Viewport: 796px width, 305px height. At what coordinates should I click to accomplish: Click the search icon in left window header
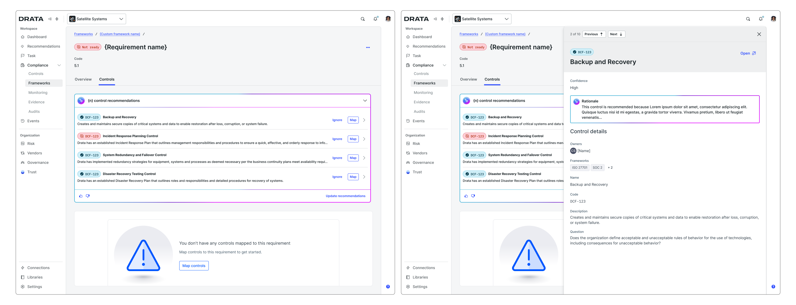362,19
